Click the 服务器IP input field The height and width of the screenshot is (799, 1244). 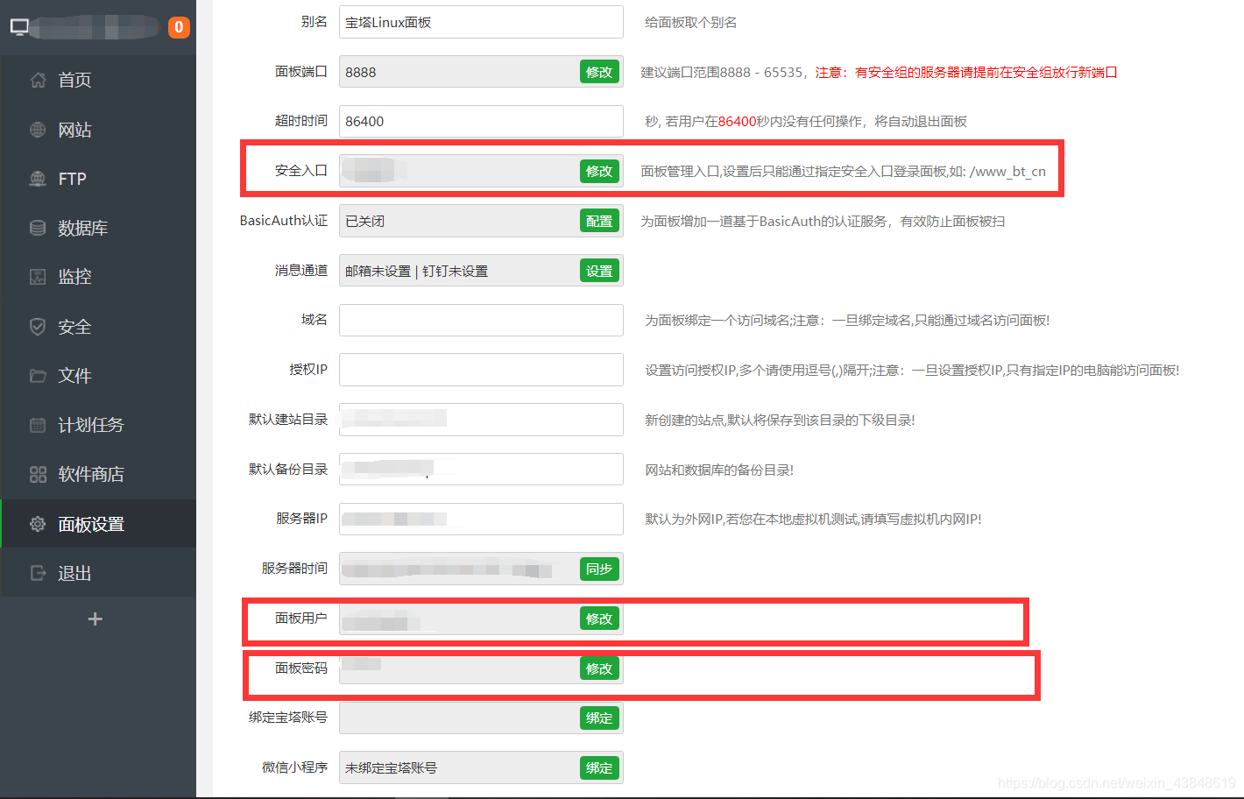pos(481,519)
